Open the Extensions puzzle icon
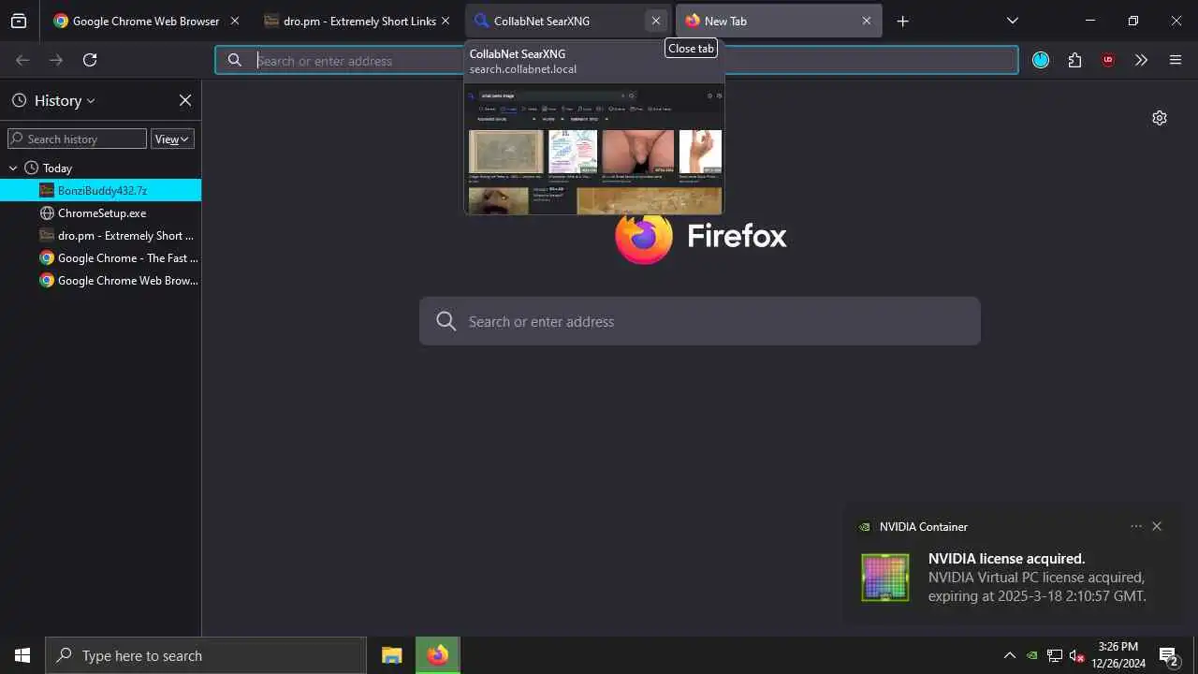The height and width of the screenshot is (674, 1198). click(1074, 60)
